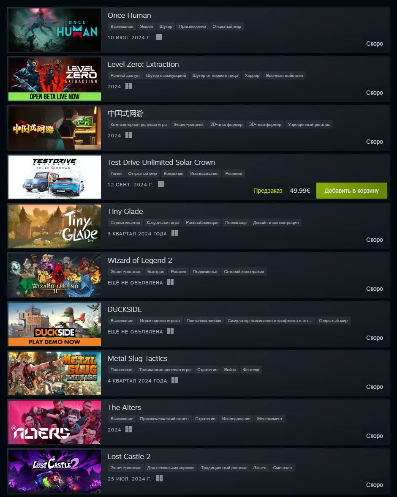
Task: Open the Metal Slug Tactics title link
Action: (137, 358)
